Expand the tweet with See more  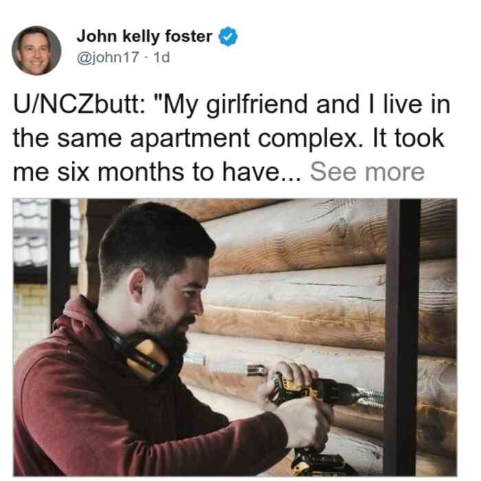[x=367, y=172]
